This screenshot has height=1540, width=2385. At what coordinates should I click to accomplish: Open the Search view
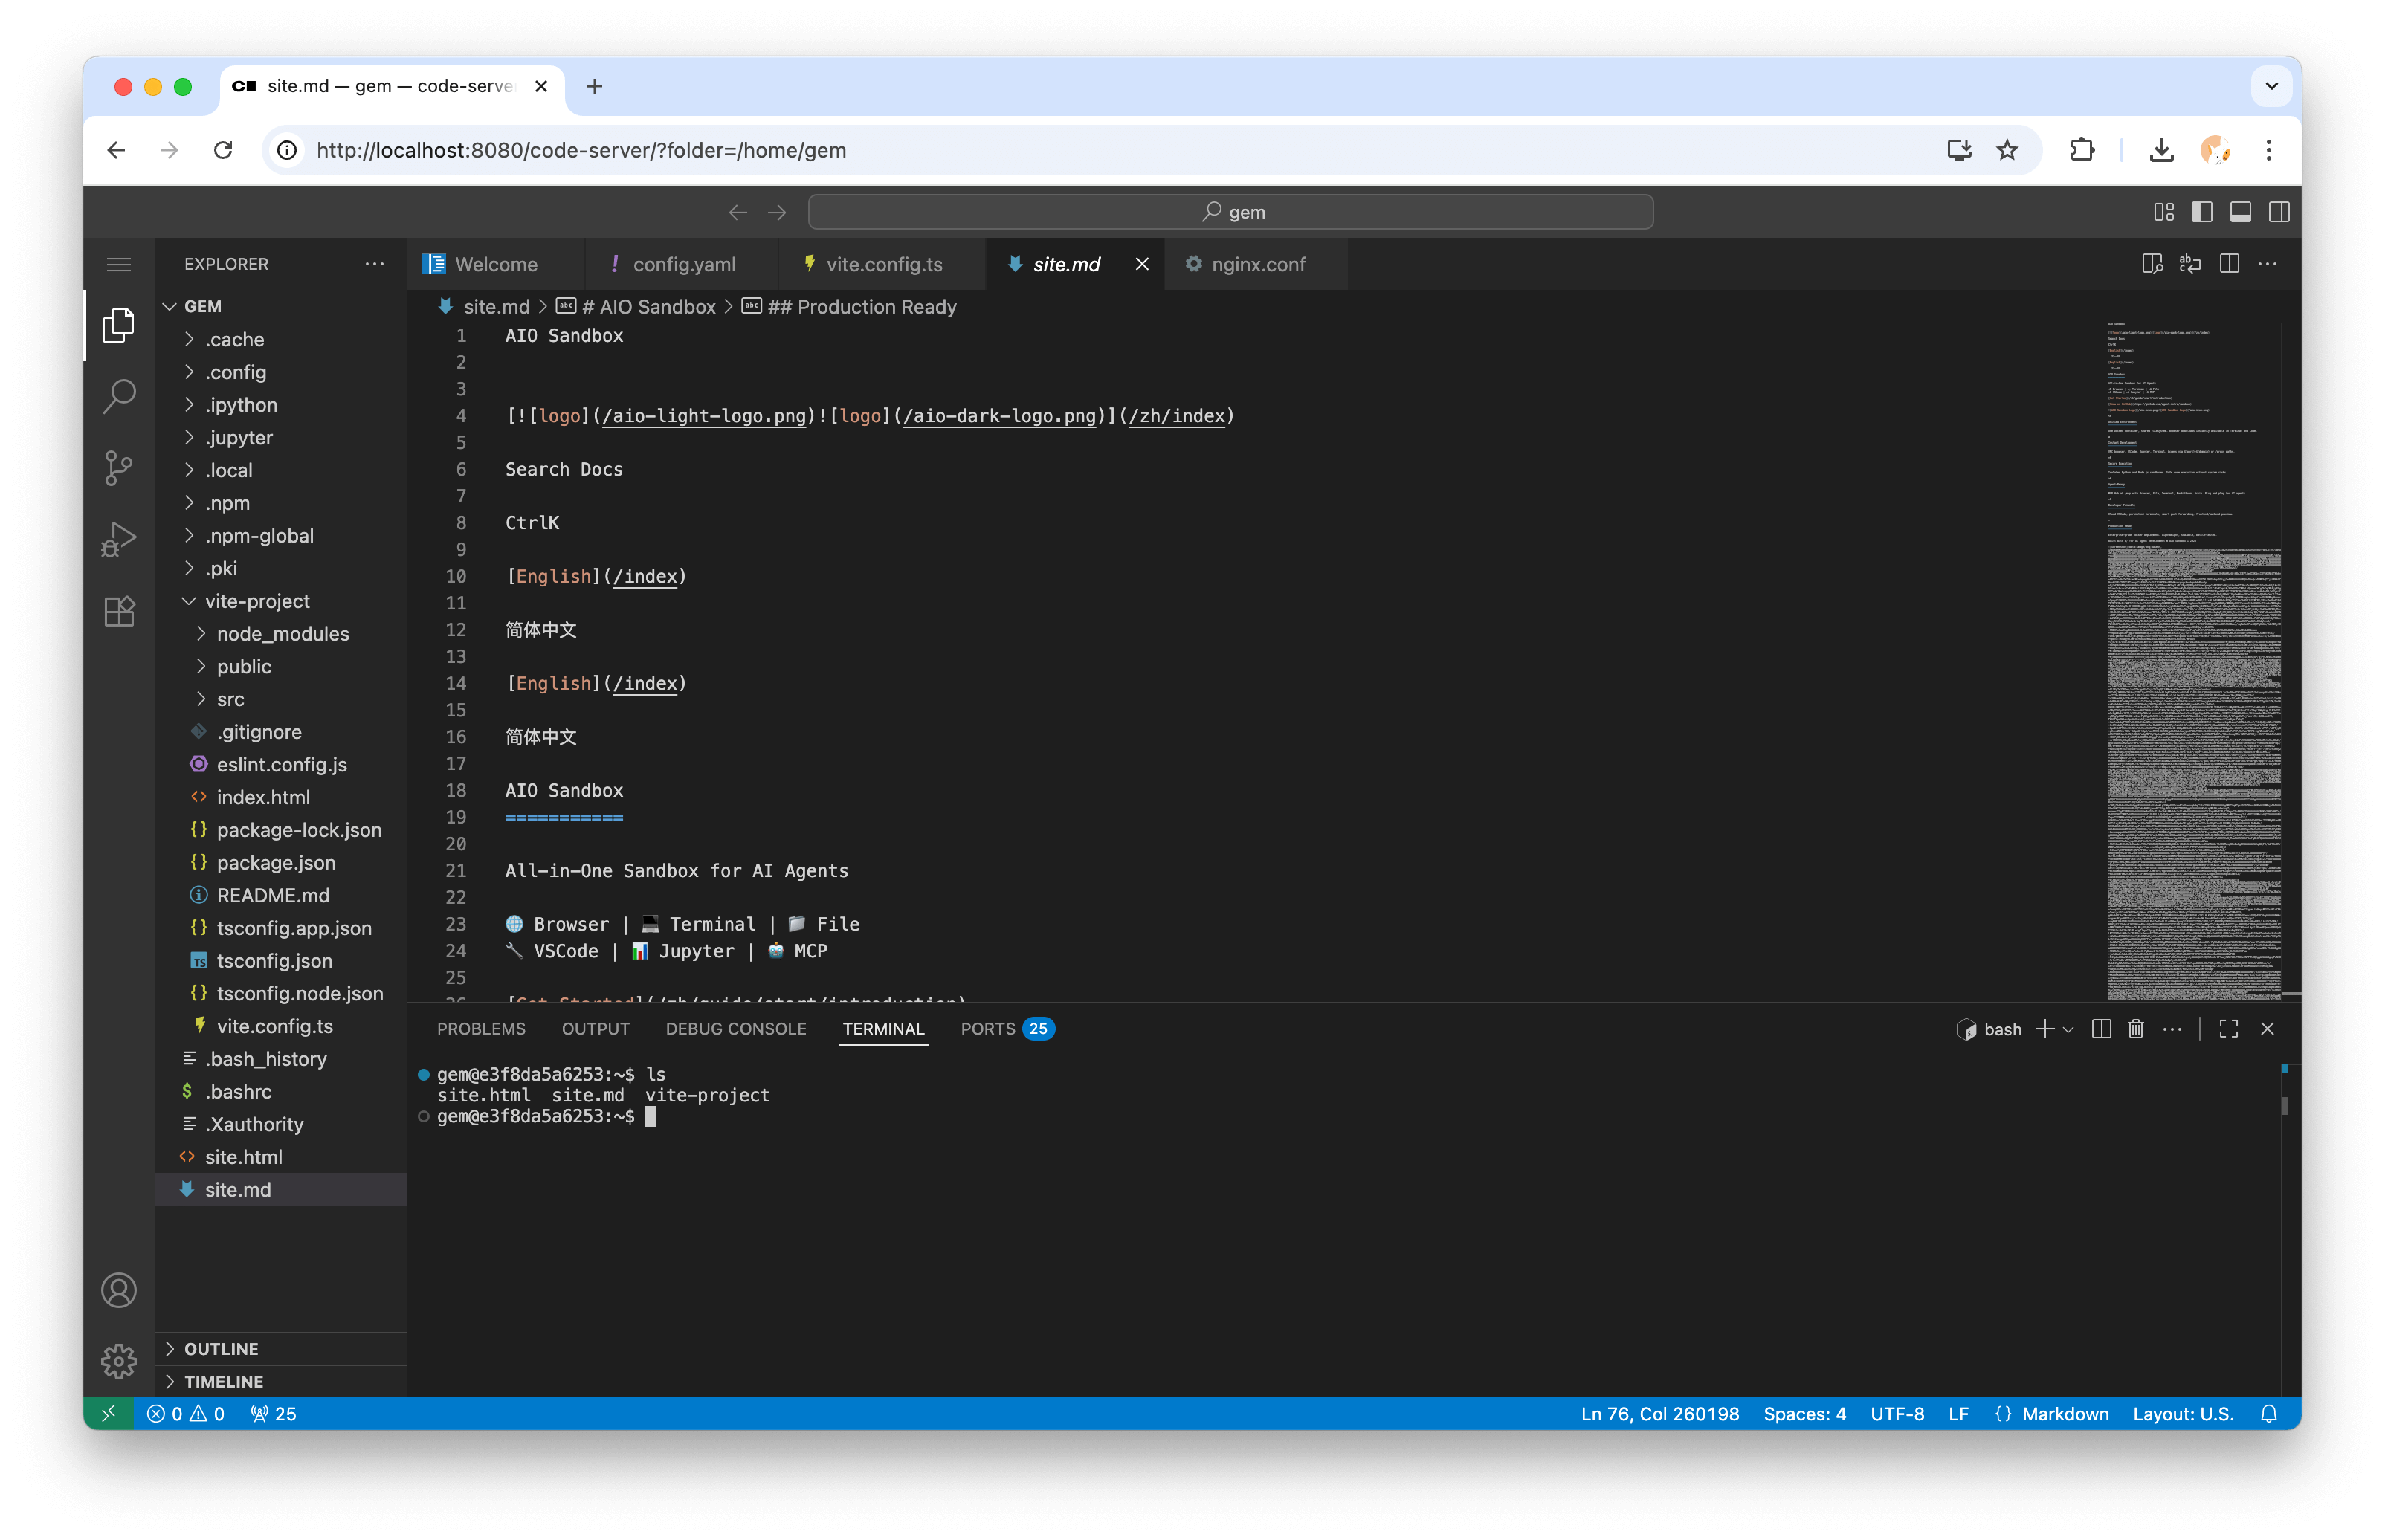[x=119, y=396]
